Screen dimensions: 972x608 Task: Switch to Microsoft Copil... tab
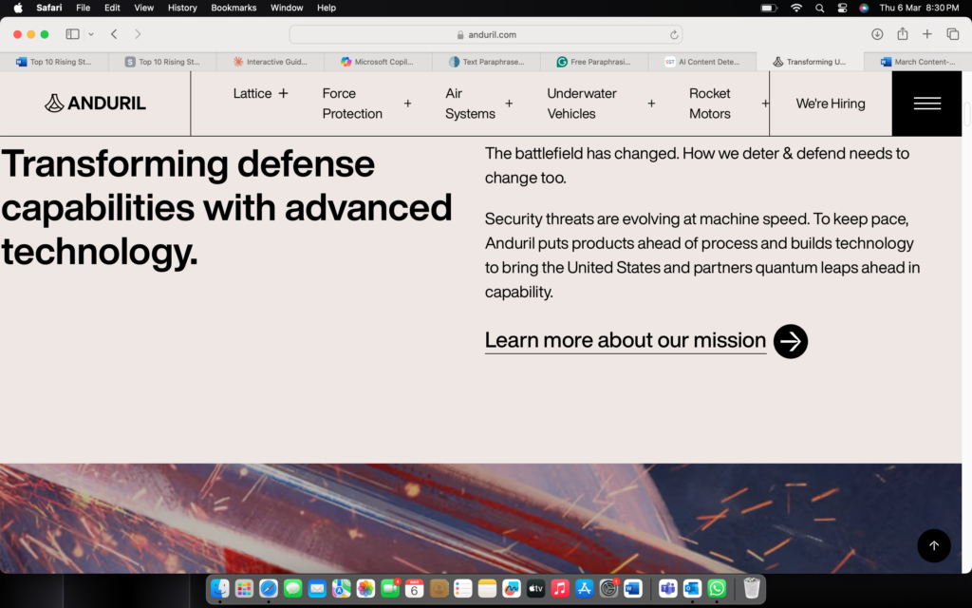[x=378, y=62]
